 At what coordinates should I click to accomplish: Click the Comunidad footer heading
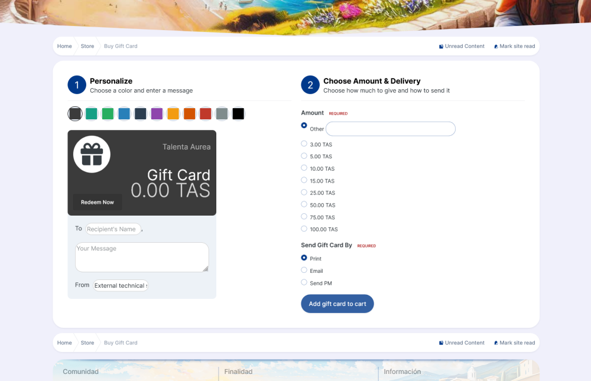pos(80,372)
